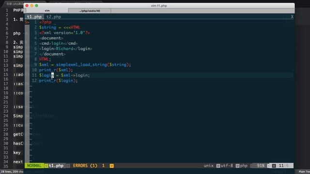Click 'print_r($login);' on line 12
This screenshot has height=174, width=310.
tap(58, 81)
